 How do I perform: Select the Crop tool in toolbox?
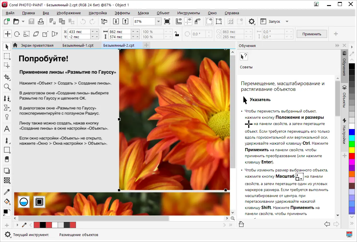[x=7, y=77]
